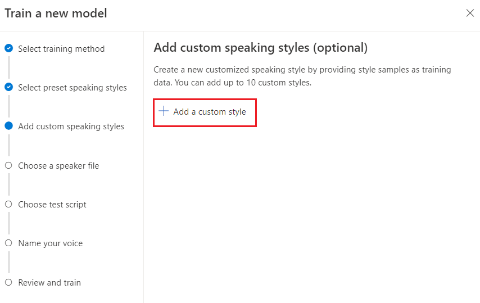Navigate to Choose test script step
Screen dimensions: 480x303
point(52,205)
